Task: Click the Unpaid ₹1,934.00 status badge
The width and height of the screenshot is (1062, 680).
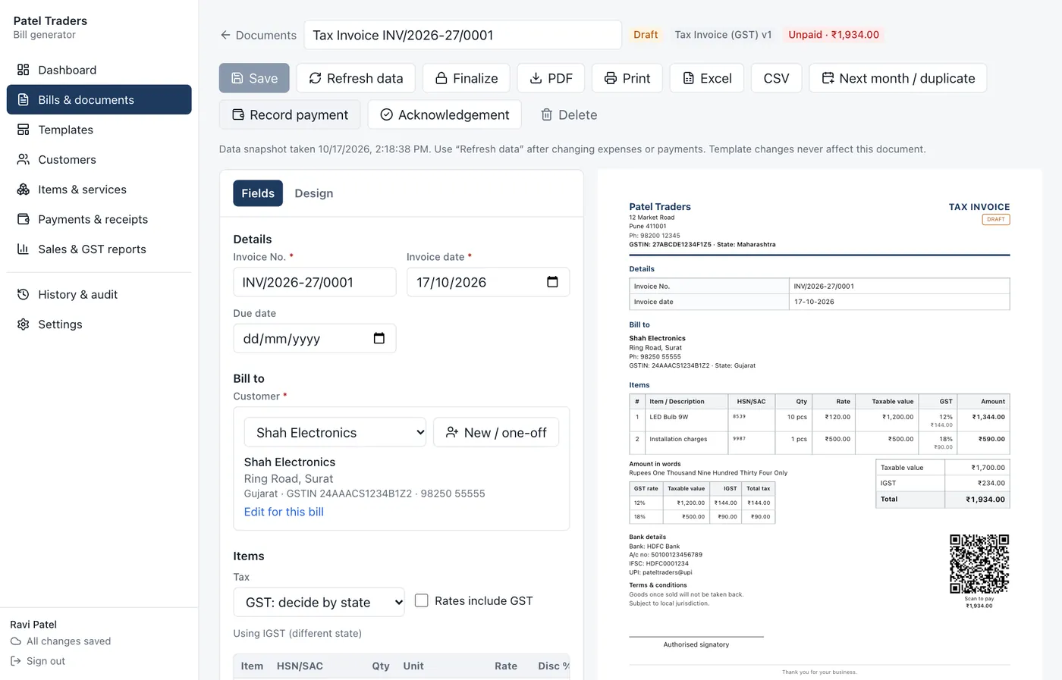Action: point(834,35)
